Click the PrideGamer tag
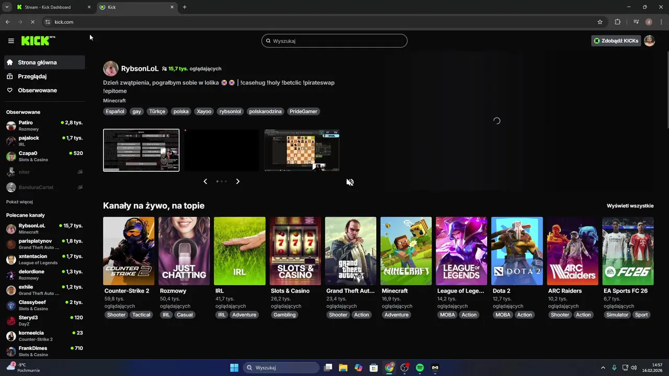Viewport: 669px width, 376px height. (x=303, y=111)
